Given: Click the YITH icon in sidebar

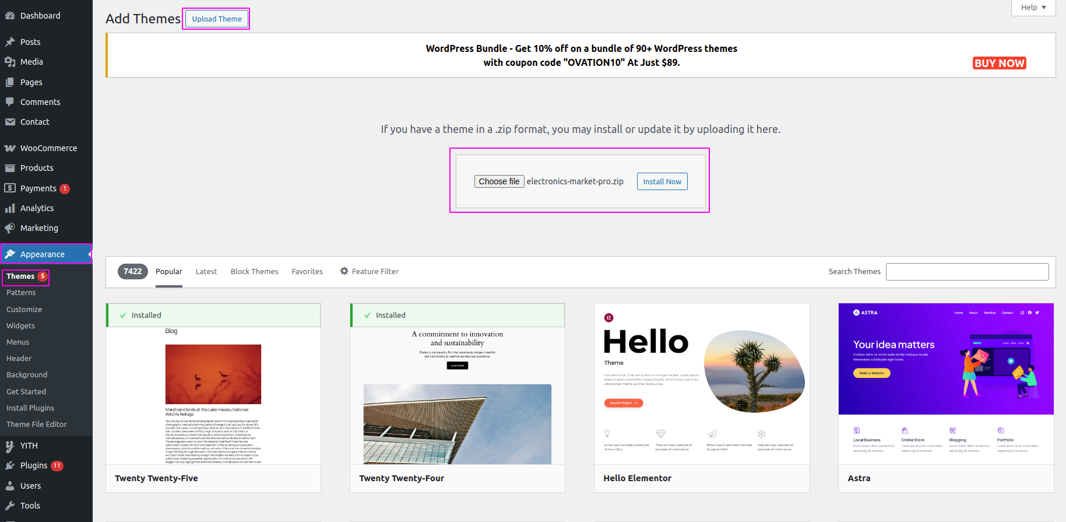Looking at the screenshot, I should [10, 446].
